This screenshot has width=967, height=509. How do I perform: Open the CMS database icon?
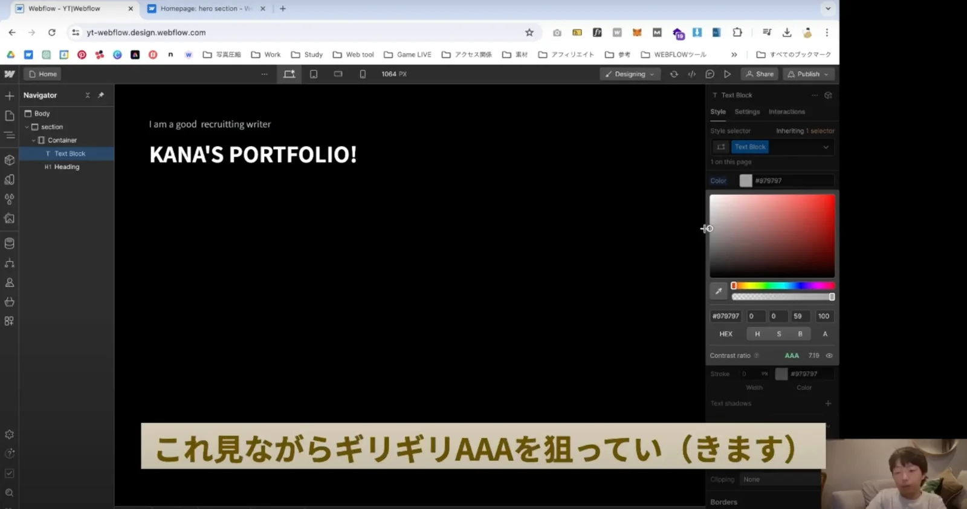10,244
